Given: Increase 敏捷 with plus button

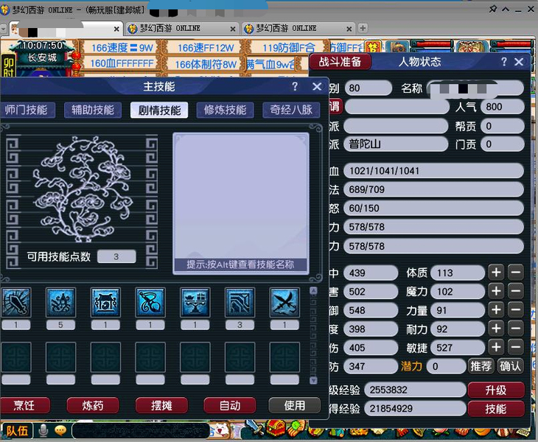Looking at the screenshot, I should [496, 347].
